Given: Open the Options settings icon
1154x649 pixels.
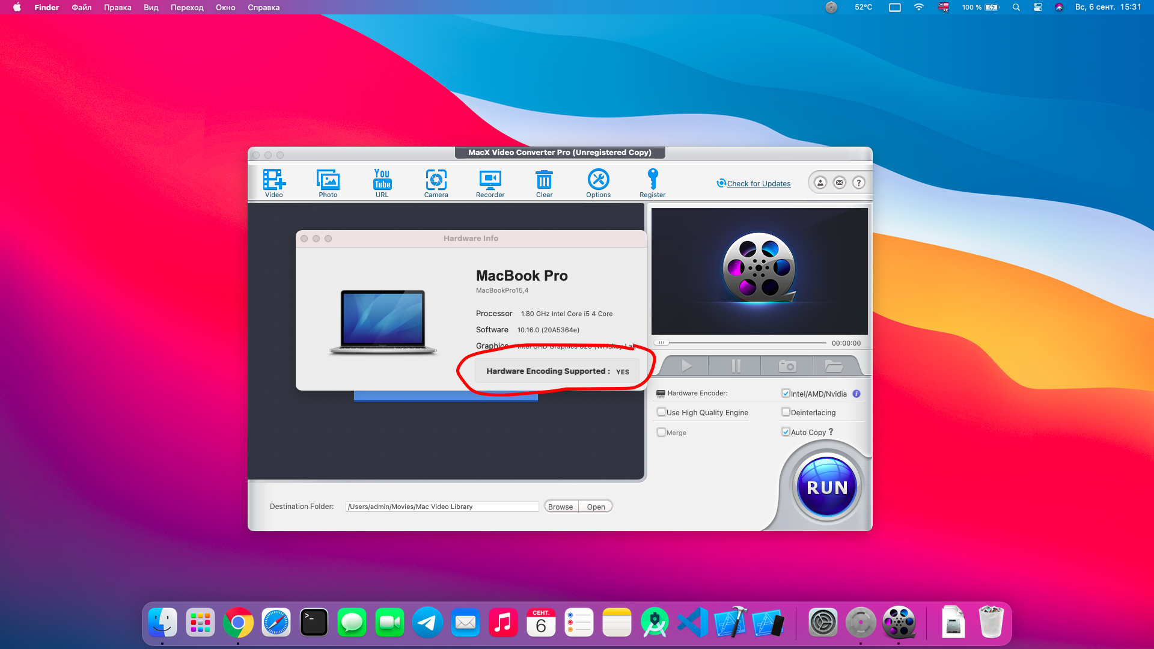Looking at the screenshot, I should click(598, 180).
